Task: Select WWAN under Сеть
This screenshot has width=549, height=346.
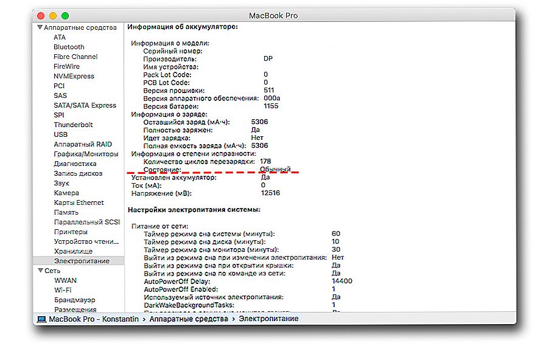Action: pyautogui.click(x=65, y=280)
